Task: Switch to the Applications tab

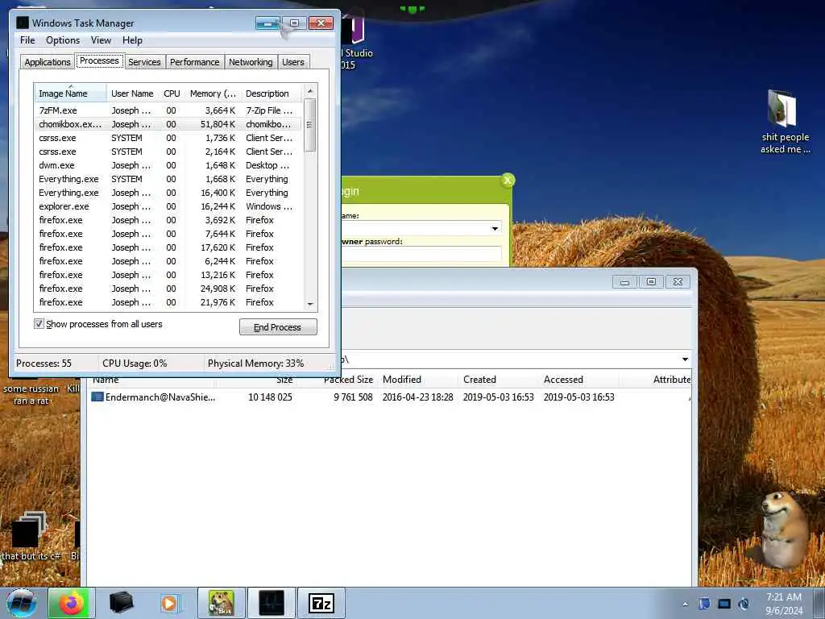Action: pyautogui.click(x=48, y=62)
